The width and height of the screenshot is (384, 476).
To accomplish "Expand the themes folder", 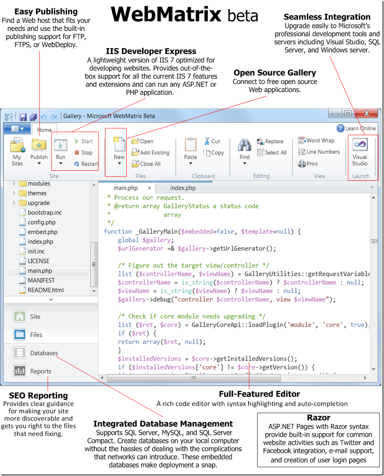I will pyautogui.click(x=14, y=193).
